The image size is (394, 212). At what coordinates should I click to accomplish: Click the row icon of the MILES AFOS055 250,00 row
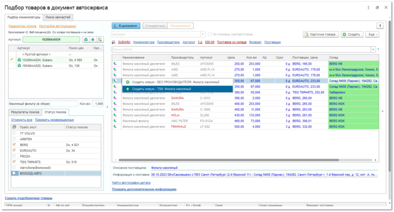115,64
